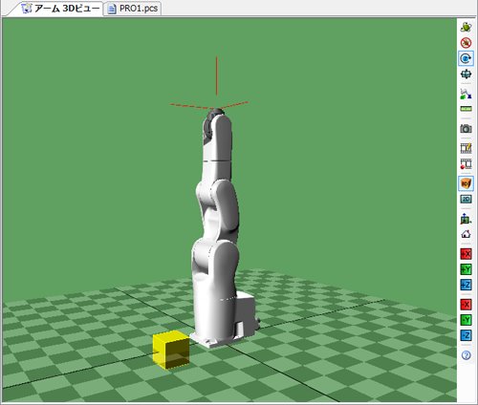The width and height of the screenshot is (478, 405).
Task: Click the red prohibited-circle icon
Action: 466,43
